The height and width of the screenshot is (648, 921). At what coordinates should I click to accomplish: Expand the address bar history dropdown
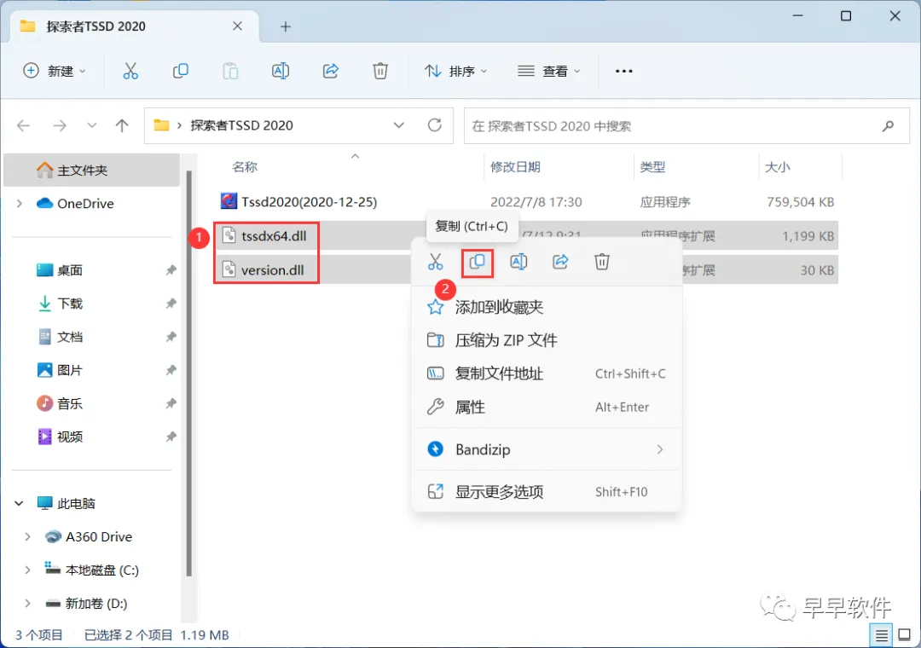[399, 125]
